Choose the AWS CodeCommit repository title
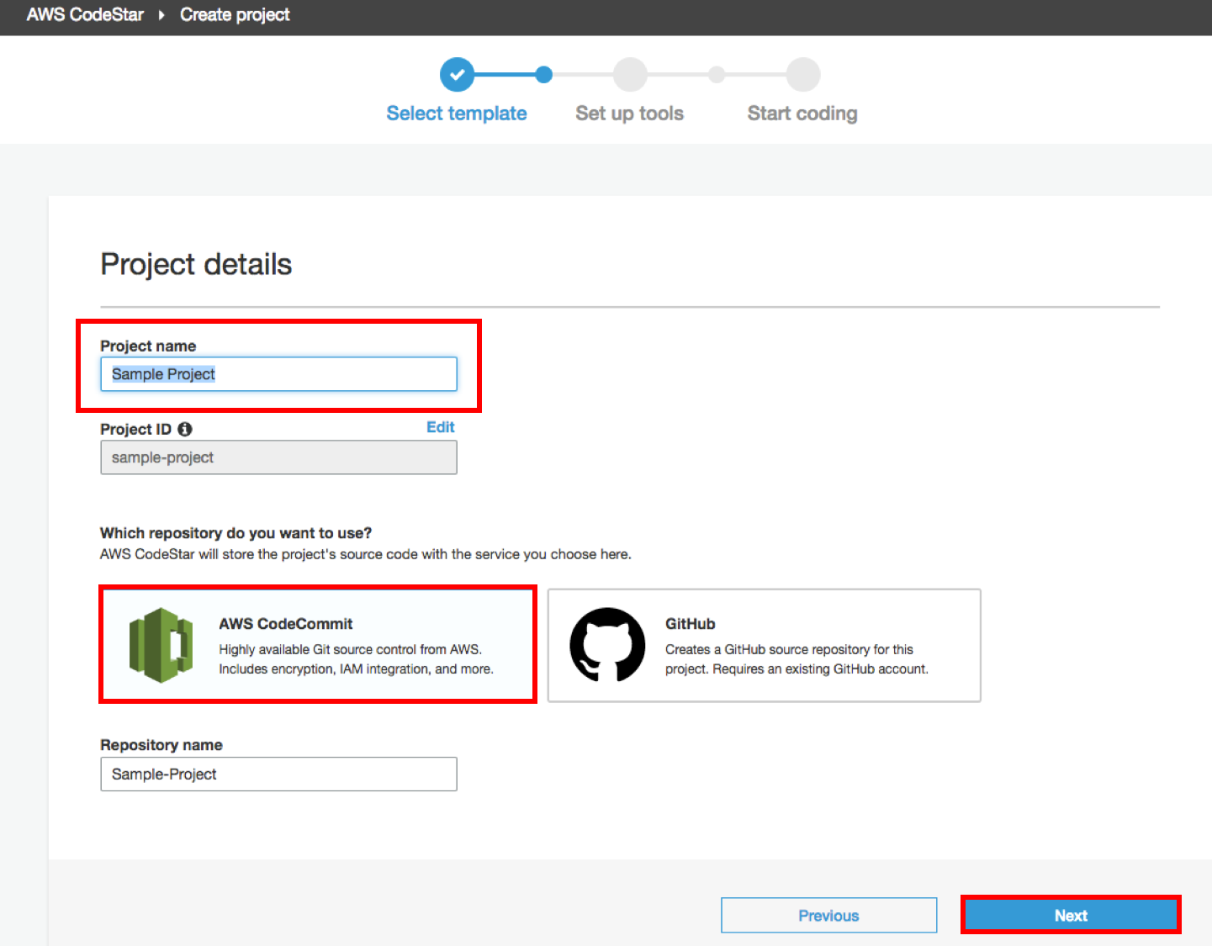This screenshot has height=946, width=1212. pos(286,624)
